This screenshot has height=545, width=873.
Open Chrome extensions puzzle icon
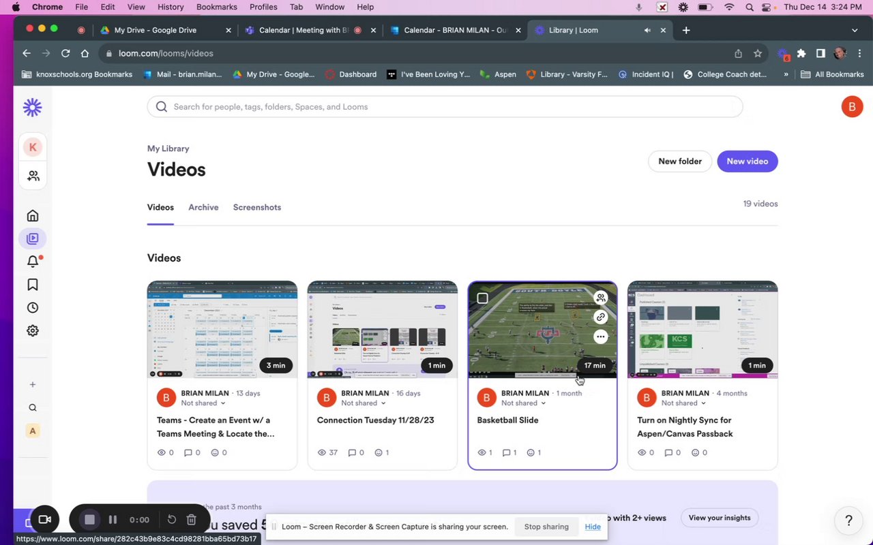click(x=801, y=53)
